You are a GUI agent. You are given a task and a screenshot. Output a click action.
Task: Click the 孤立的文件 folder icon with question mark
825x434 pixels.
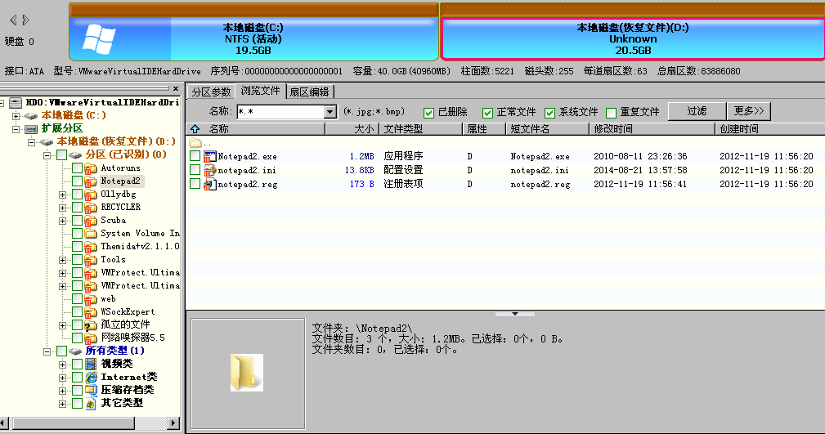point(92,324)
